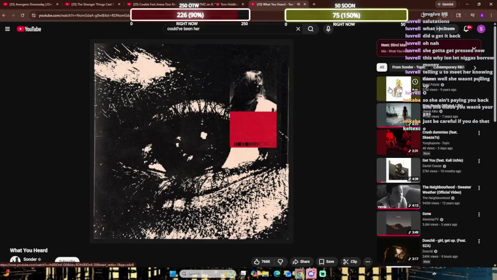Play Crash dummies (feat. Skeeze7s) thumbnail

tap(398, 142)
